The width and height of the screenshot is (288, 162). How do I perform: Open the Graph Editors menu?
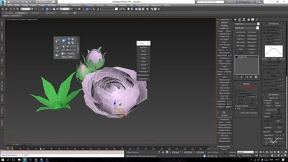click(x=76, y=5)
